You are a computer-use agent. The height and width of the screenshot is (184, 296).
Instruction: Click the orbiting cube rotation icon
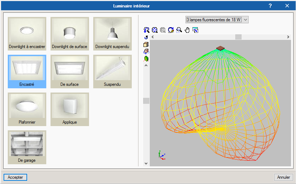click(x=146, y=52)
